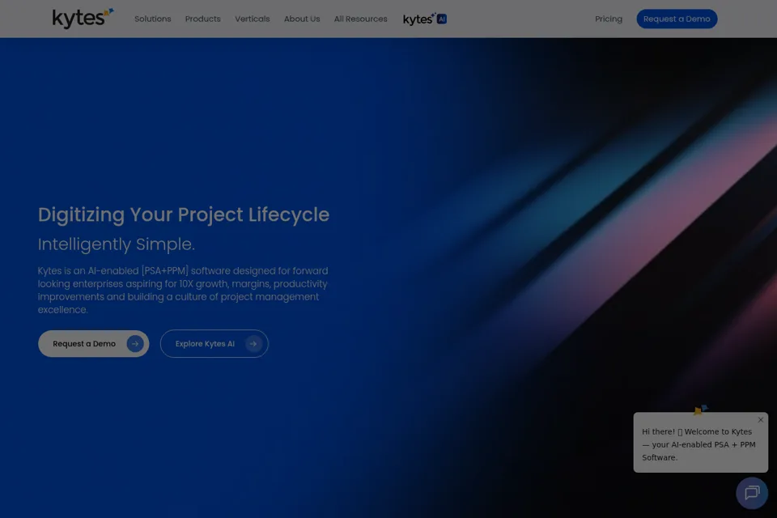This screenshot has width=777, height=518.
Task: Go to the Pricing page
Action: [609, 19]
